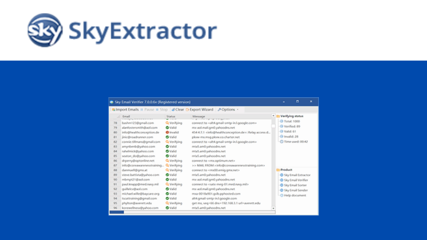Screen dimensions: 427x240
Task: Select email seaton_do@yahoo.com
Action: 139,156
